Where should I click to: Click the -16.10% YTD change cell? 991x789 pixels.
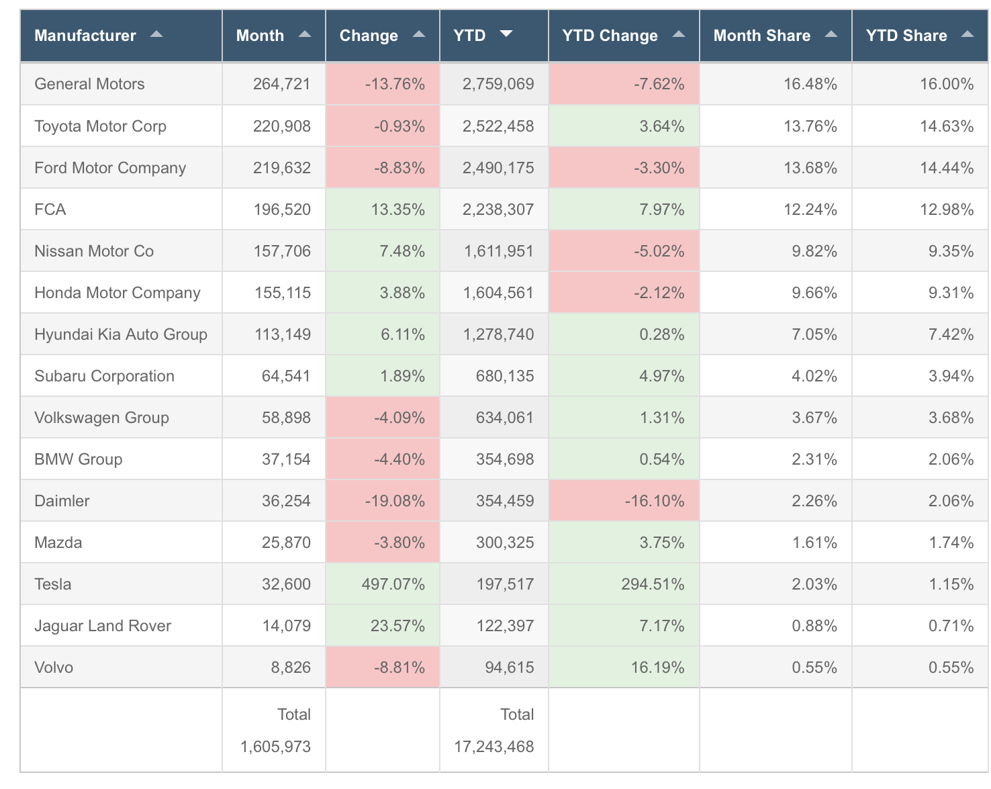coord(624,500)
